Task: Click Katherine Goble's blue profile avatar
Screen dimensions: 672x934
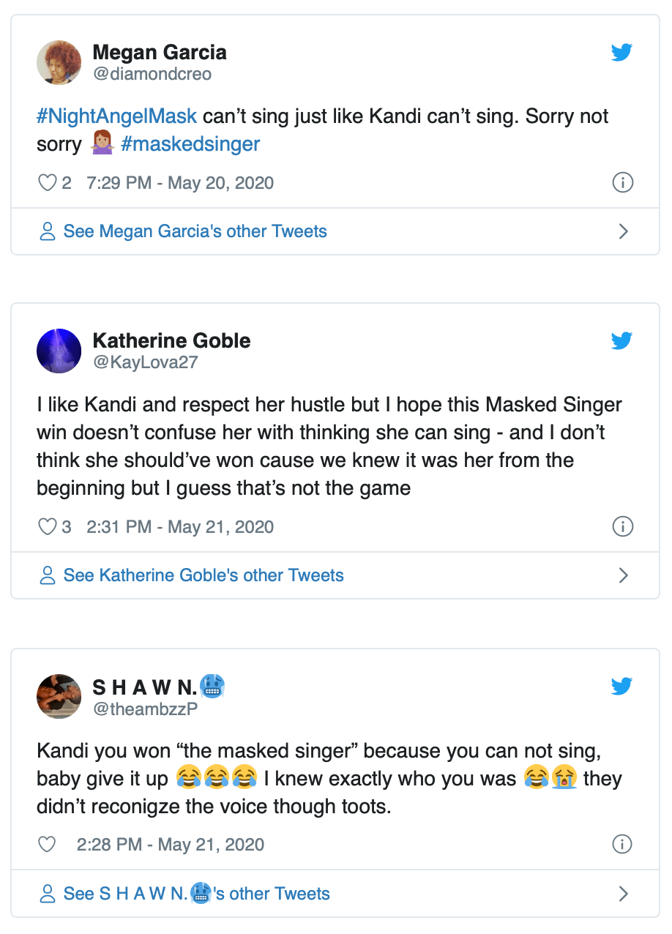Action: pos(59,351)
